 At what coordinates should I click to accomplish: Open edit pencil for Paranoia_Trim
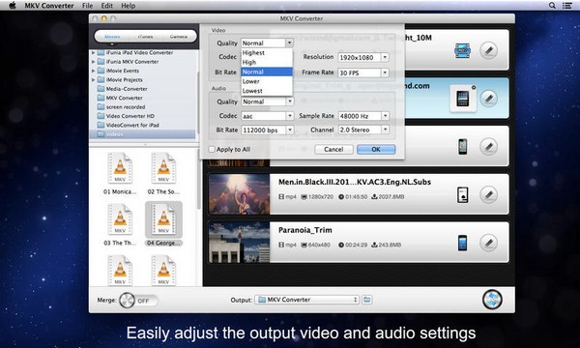[488, 243]
